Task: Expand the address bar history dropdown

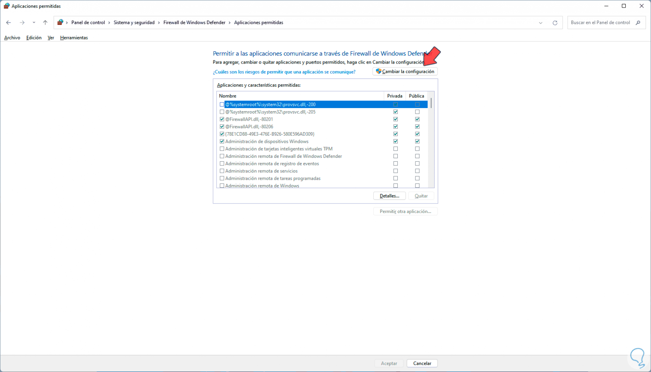Action: click(x=541, y=22)
